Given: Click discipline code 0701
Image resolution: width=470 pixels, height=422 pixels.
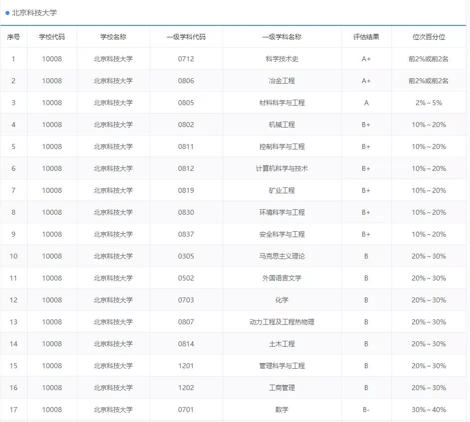Looking at the screenshot, I should pyautogui.click(x=186, y=410).
